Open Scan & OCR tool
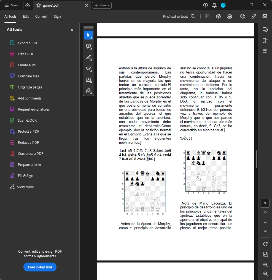 pyautogui.click(x=23, y=121)
